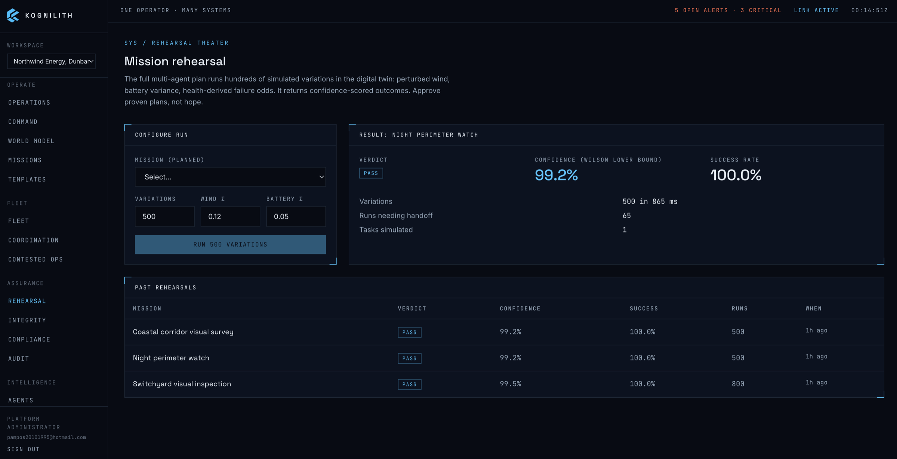Open the workspace selector dropdown

click(x=51, y=61)
